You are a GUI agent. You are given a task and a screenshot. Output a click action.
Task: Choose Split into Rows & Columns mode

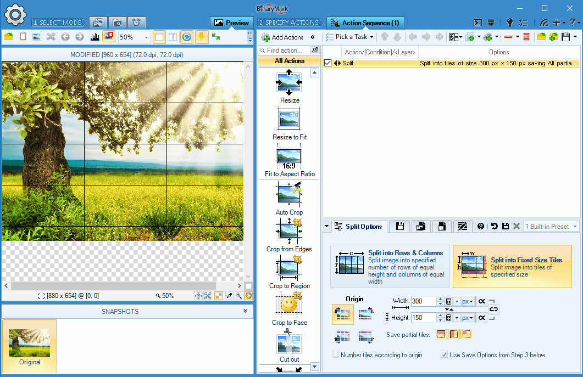coord(389,266)
